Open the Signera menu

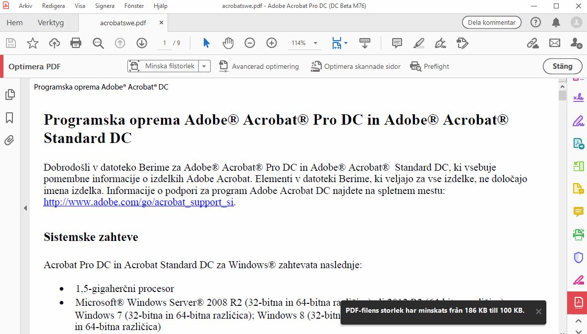coord(105,6)
